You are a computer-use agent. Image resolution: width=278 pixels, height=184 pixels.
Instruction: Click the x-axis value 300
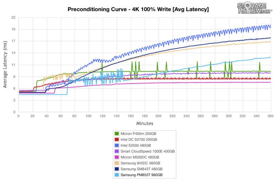point(228,116)
